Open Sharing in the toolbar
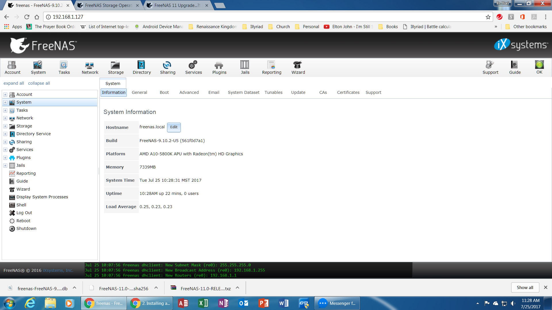This screenshot has height=310, width=552. pos(168,68)
